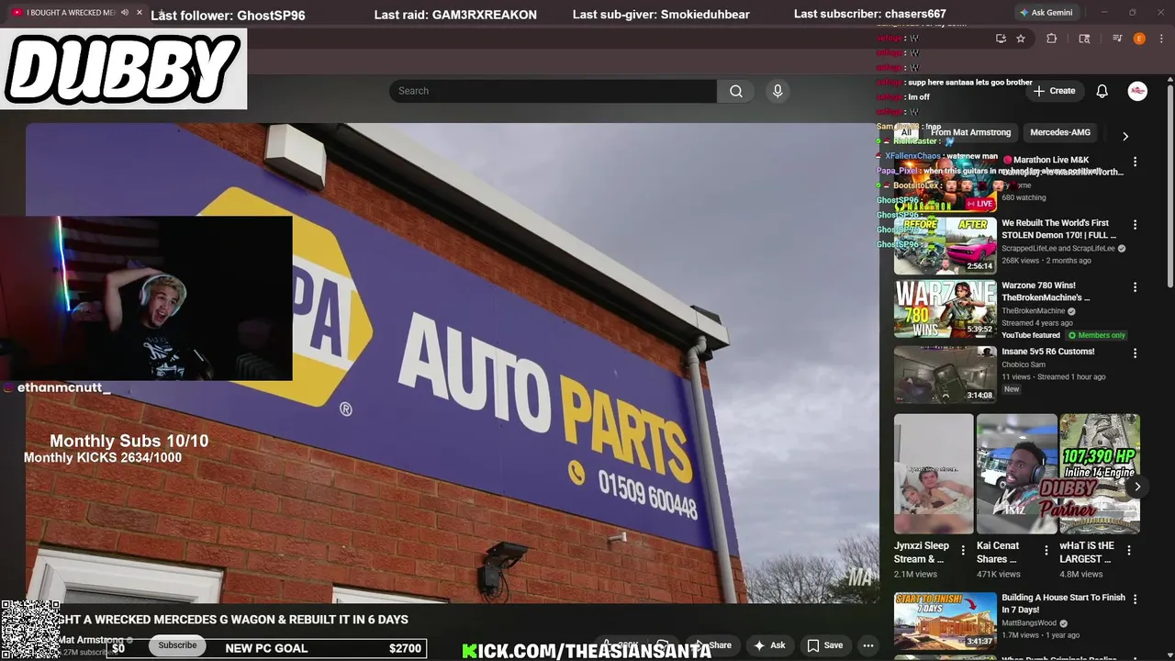This screenshot has width=1175, height=661.
Task: Open the tab search icon in toolbar
Action: pos(1084,39)
